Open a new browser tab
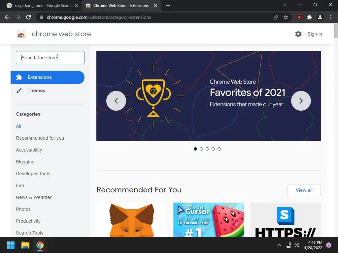Image resolution: width=338 pixels, height=253 pixels. pos(168,6)
